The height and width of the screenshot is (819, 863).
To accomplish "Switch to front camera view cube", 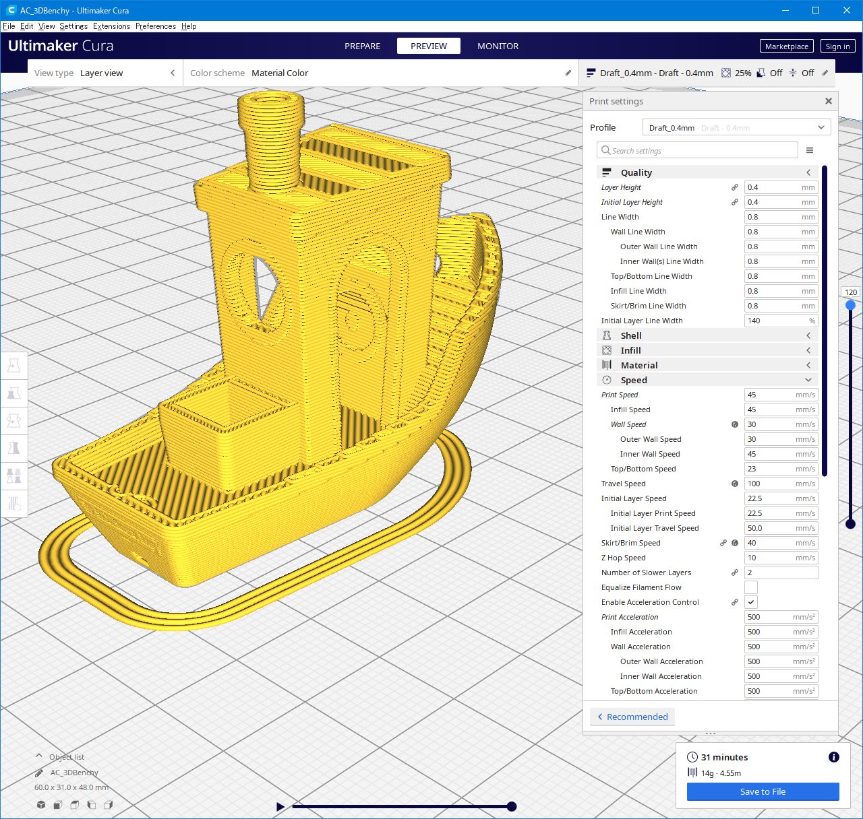I will [x=58, y=805].
